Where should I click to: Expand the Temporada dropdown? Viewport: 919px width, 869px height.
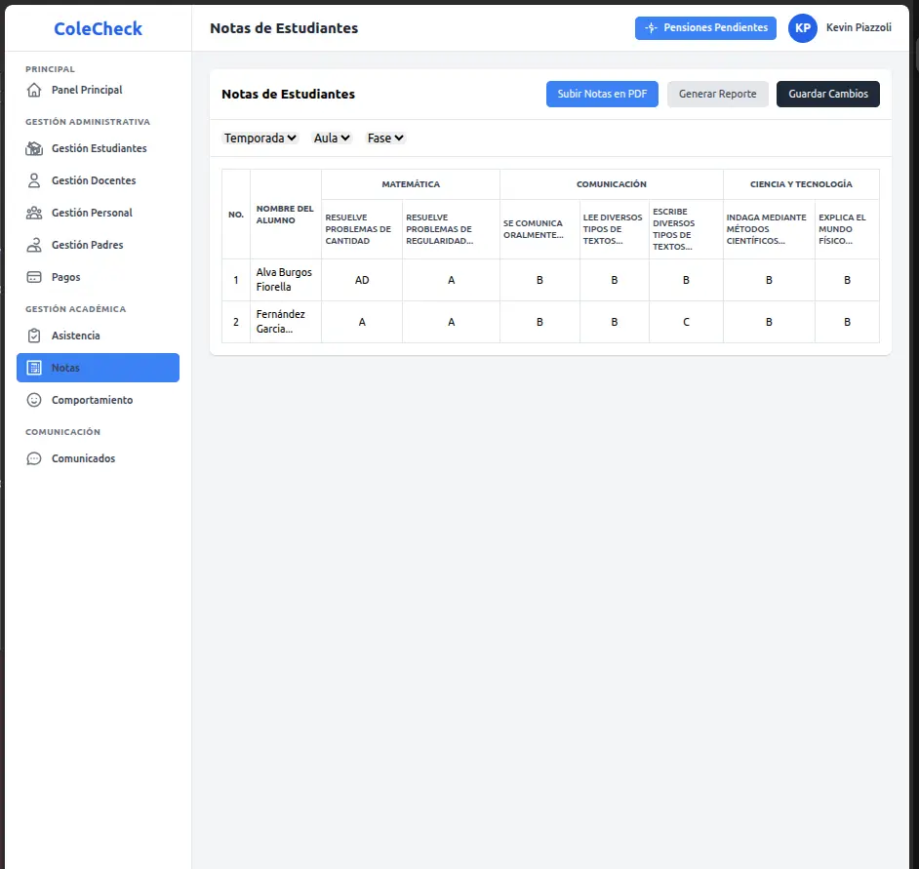click(x=260, y=138)
